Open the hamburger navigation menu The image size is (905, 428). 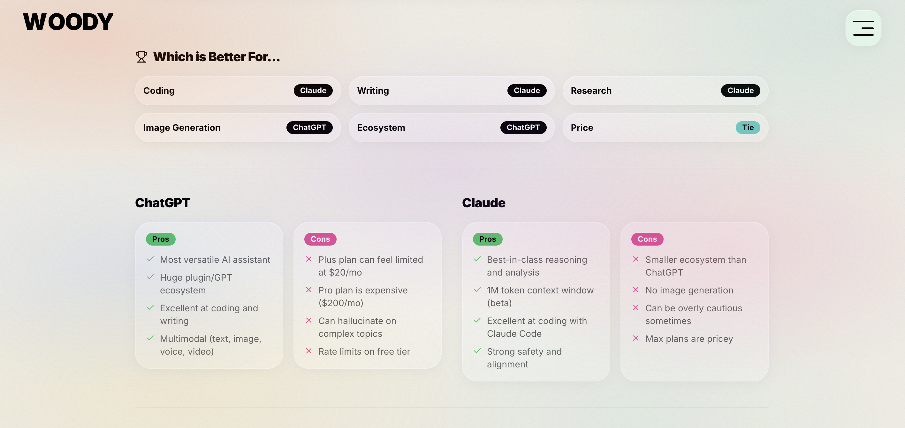coord(863,28)
